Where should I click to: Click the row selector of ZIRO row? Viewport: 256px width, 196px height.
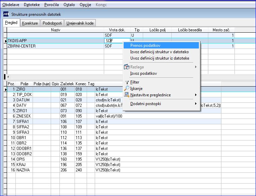[x=5, y=89]
